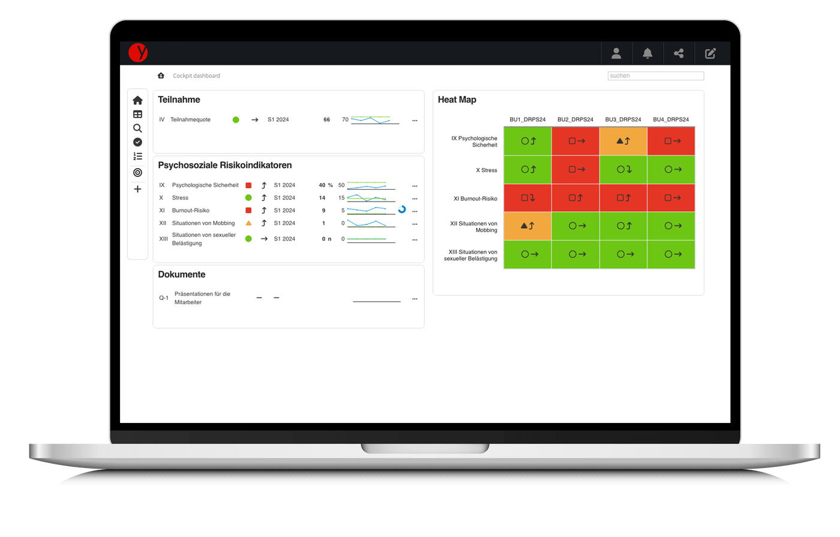
Task: Open the Teilnahmequote indicator
Action: [190, 119]
